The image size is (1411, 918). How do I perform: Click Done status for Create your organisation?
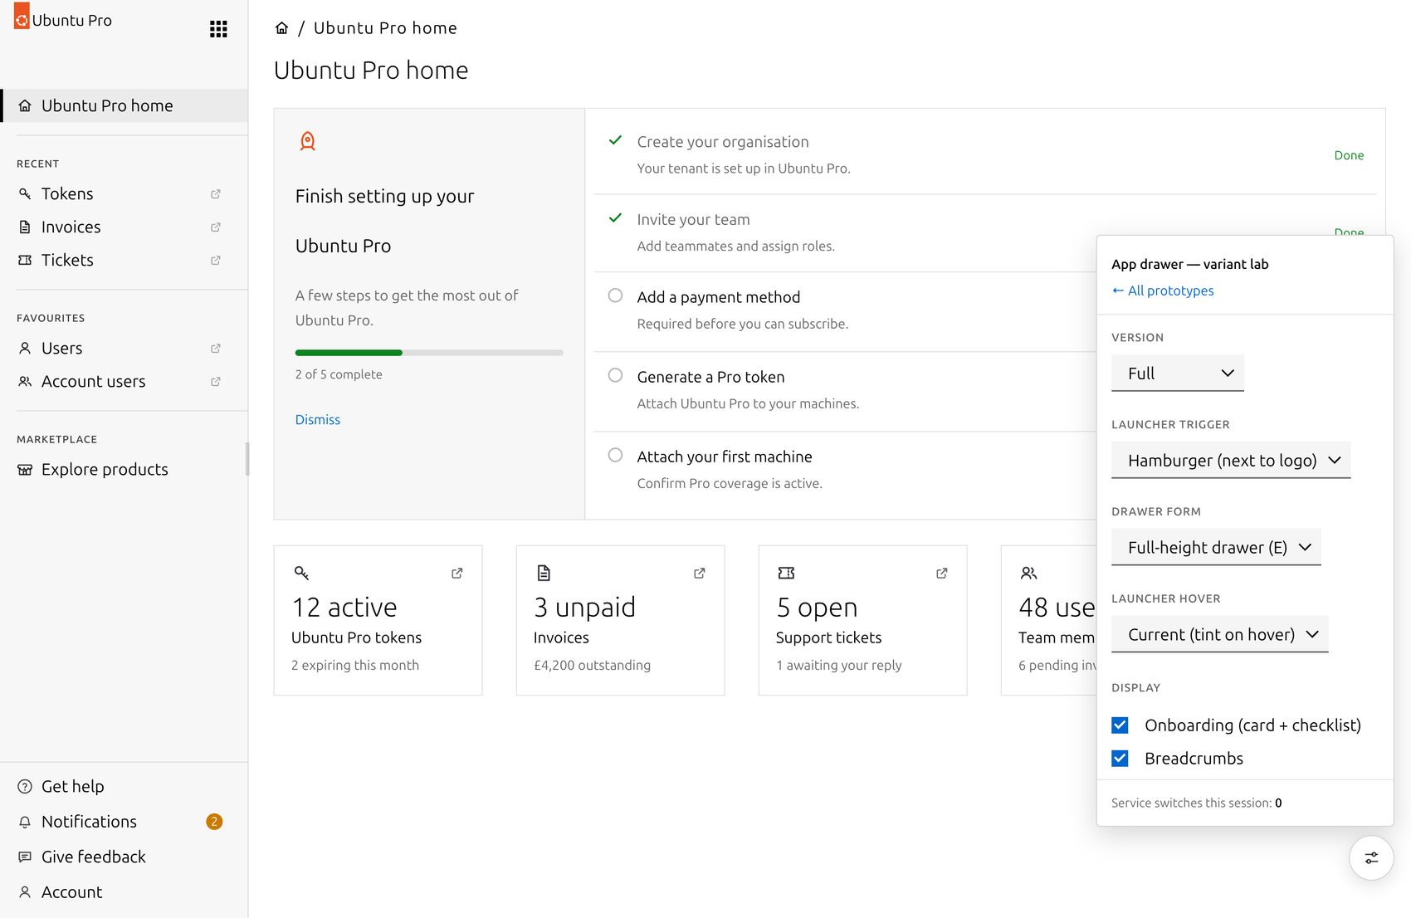[x=1349, y=155]
